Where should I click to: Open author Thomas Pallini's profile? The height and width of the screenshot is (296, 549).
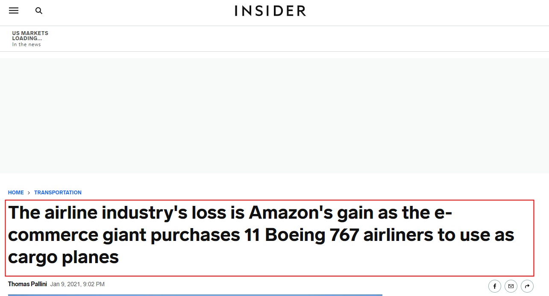coord(27,284)
